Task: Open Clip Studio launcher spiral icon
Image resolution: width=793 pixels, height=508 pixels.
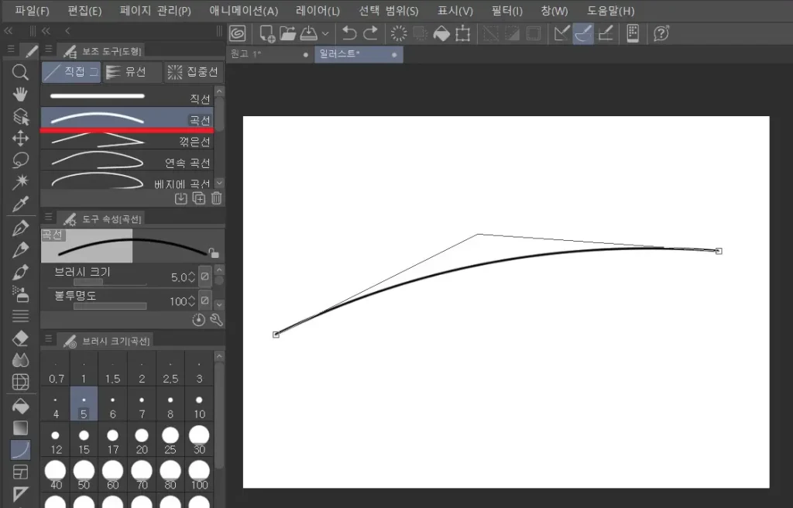Action: click(x=237, y=33)
